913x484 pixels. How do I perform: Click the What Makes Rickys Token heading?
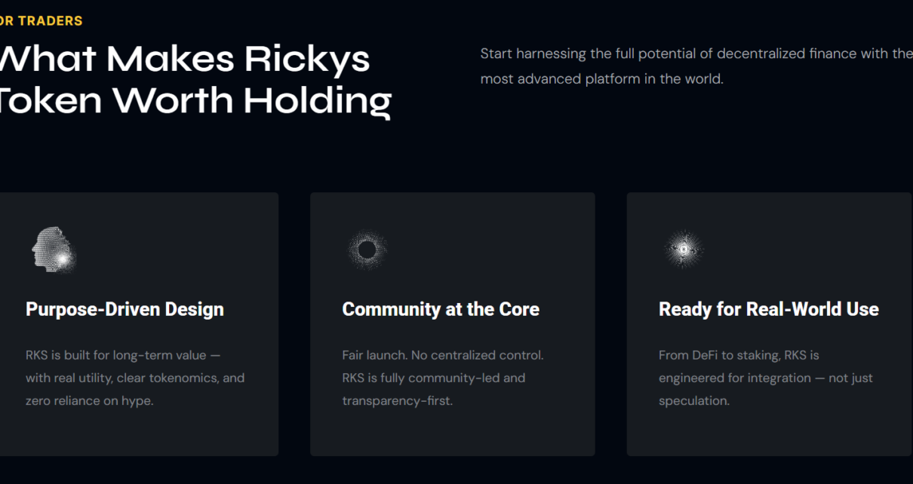coord(195,79)
